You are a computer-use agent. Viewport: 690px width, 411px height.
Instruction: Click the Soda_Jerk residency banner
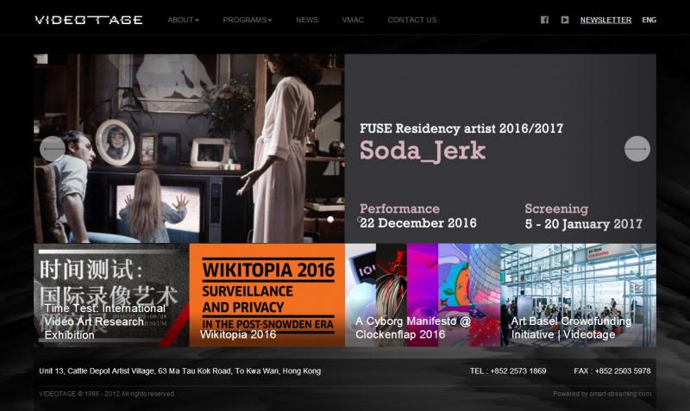click(x=499, y=148)
